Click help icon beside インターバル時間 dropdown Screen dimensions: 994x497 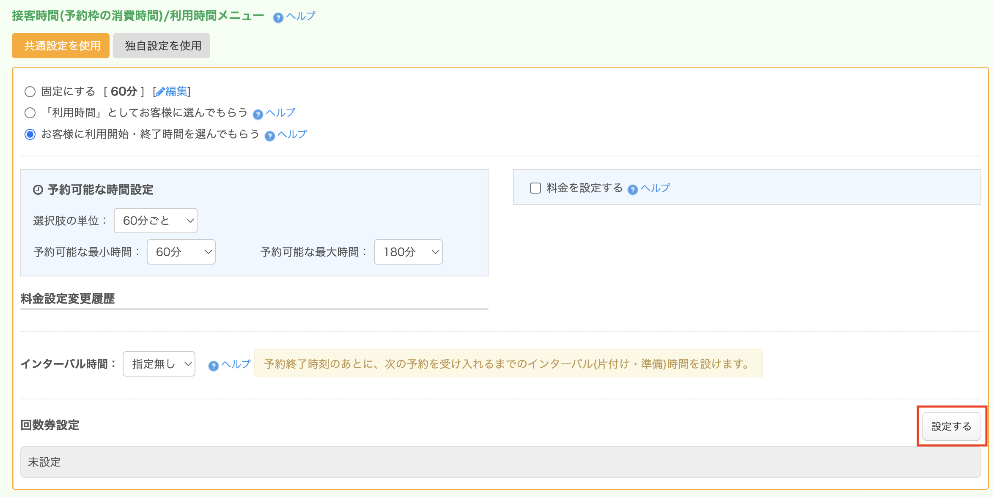click(x=213, y=366)
